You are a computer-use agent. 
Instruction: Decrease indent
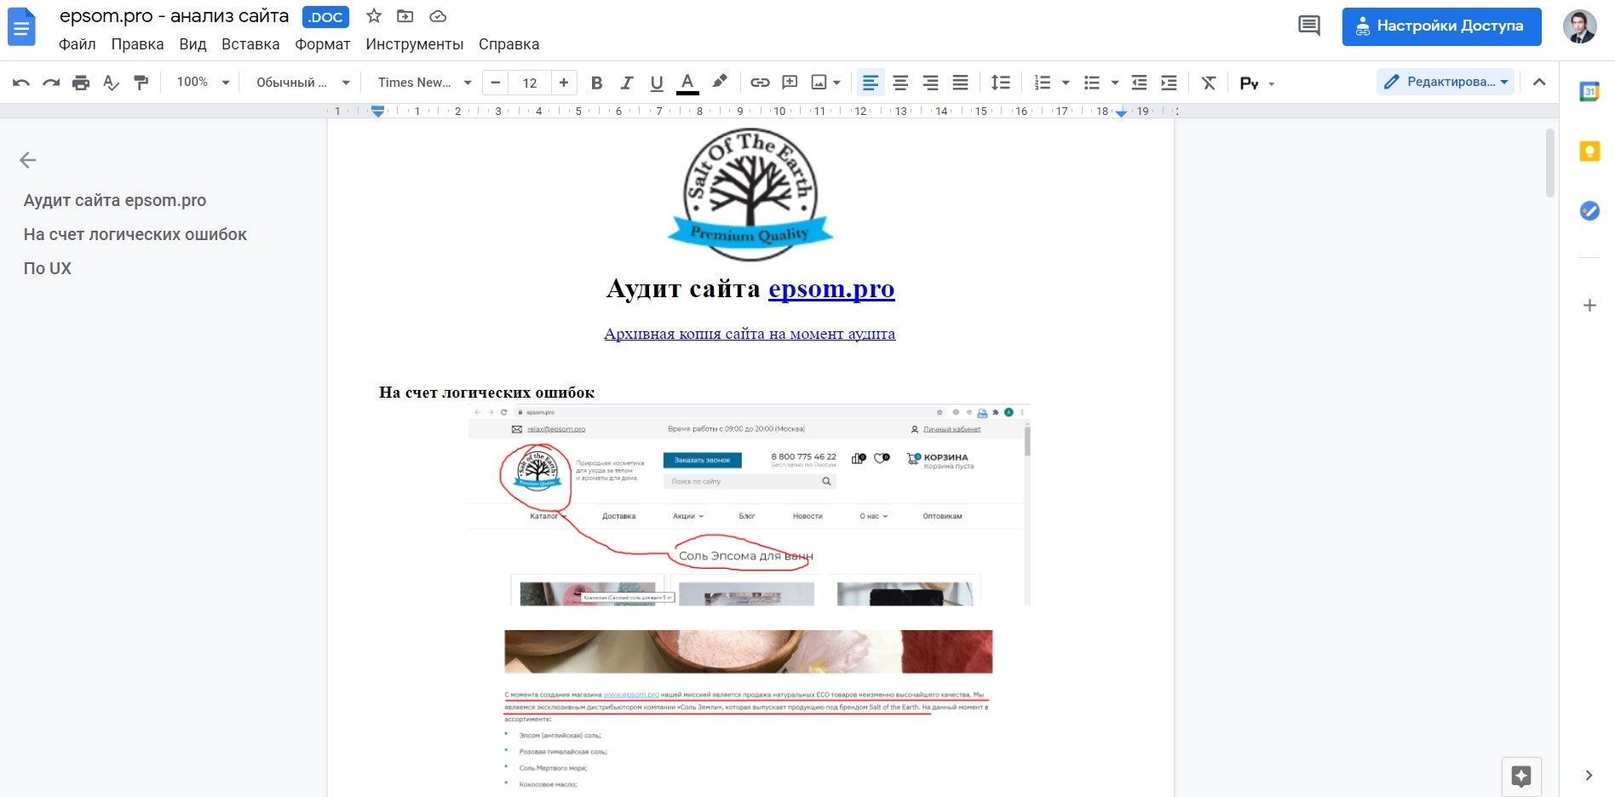1139,83
